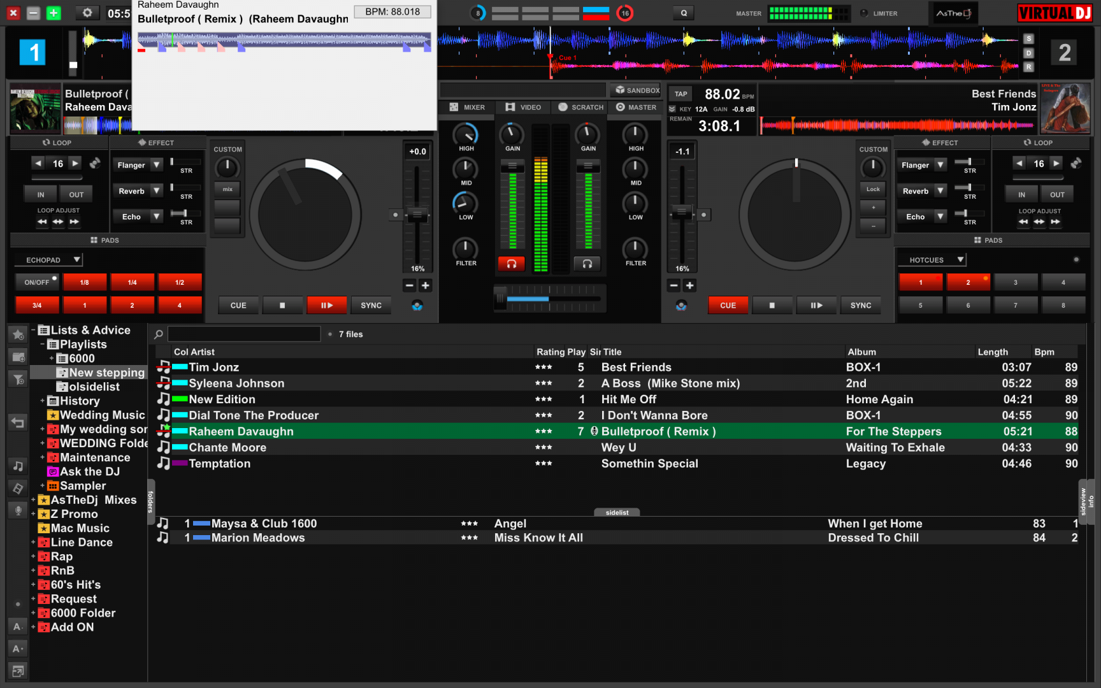Viewport: 1101px width, 688px height.
Task: Click the right deck CUE button
Action: click(x=728, y=306)
